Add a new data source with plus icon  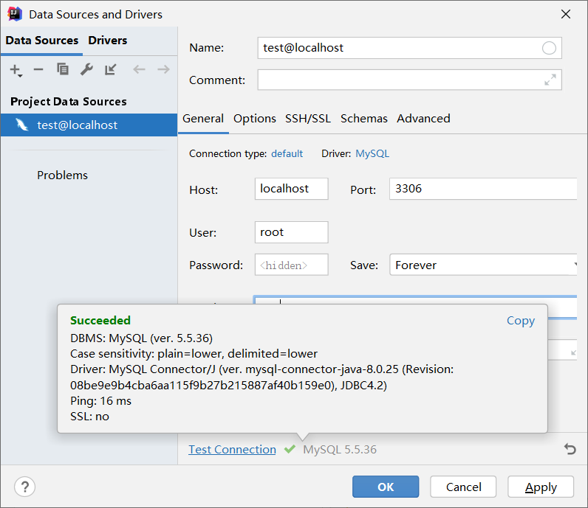click(16, 70)
